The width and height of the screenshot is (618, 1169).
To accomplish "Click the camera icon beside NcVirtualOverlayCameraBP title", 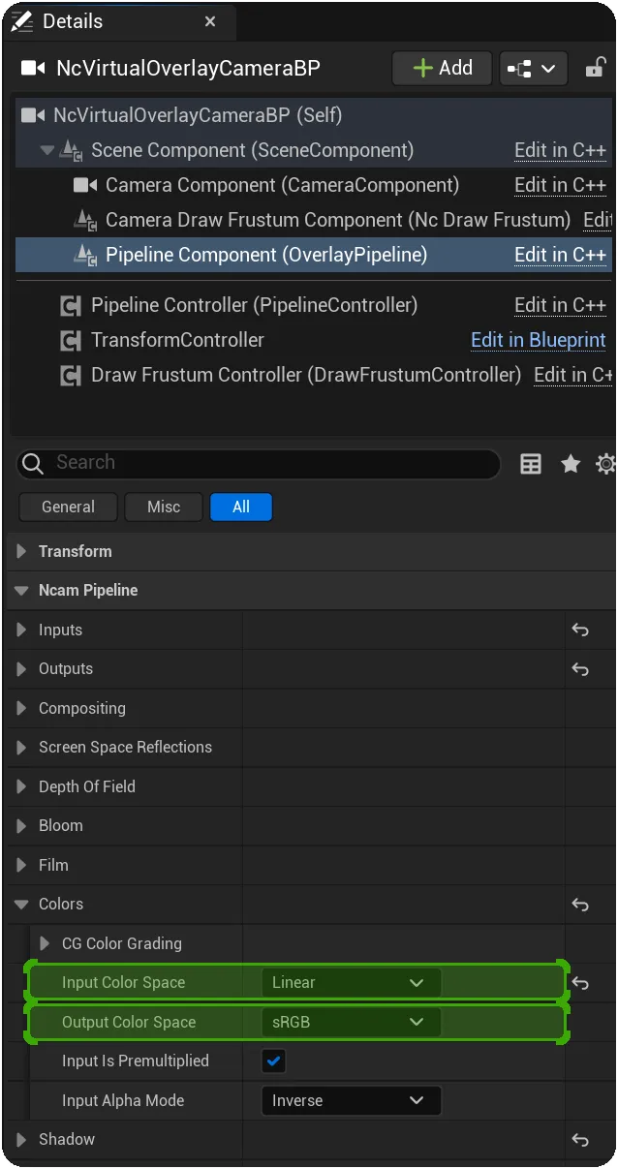I will click(x=33, y=68).
